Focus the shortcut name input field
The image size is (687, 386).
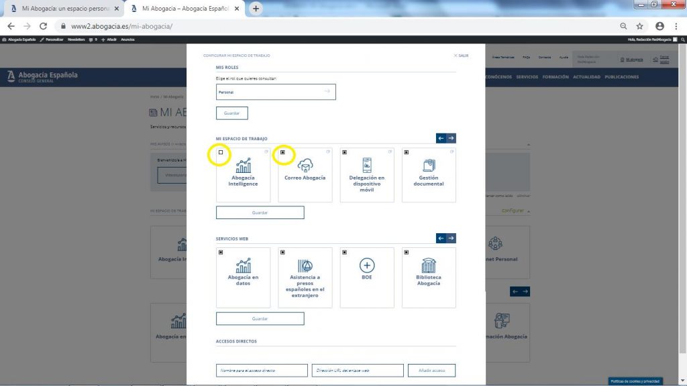(262, 370)
